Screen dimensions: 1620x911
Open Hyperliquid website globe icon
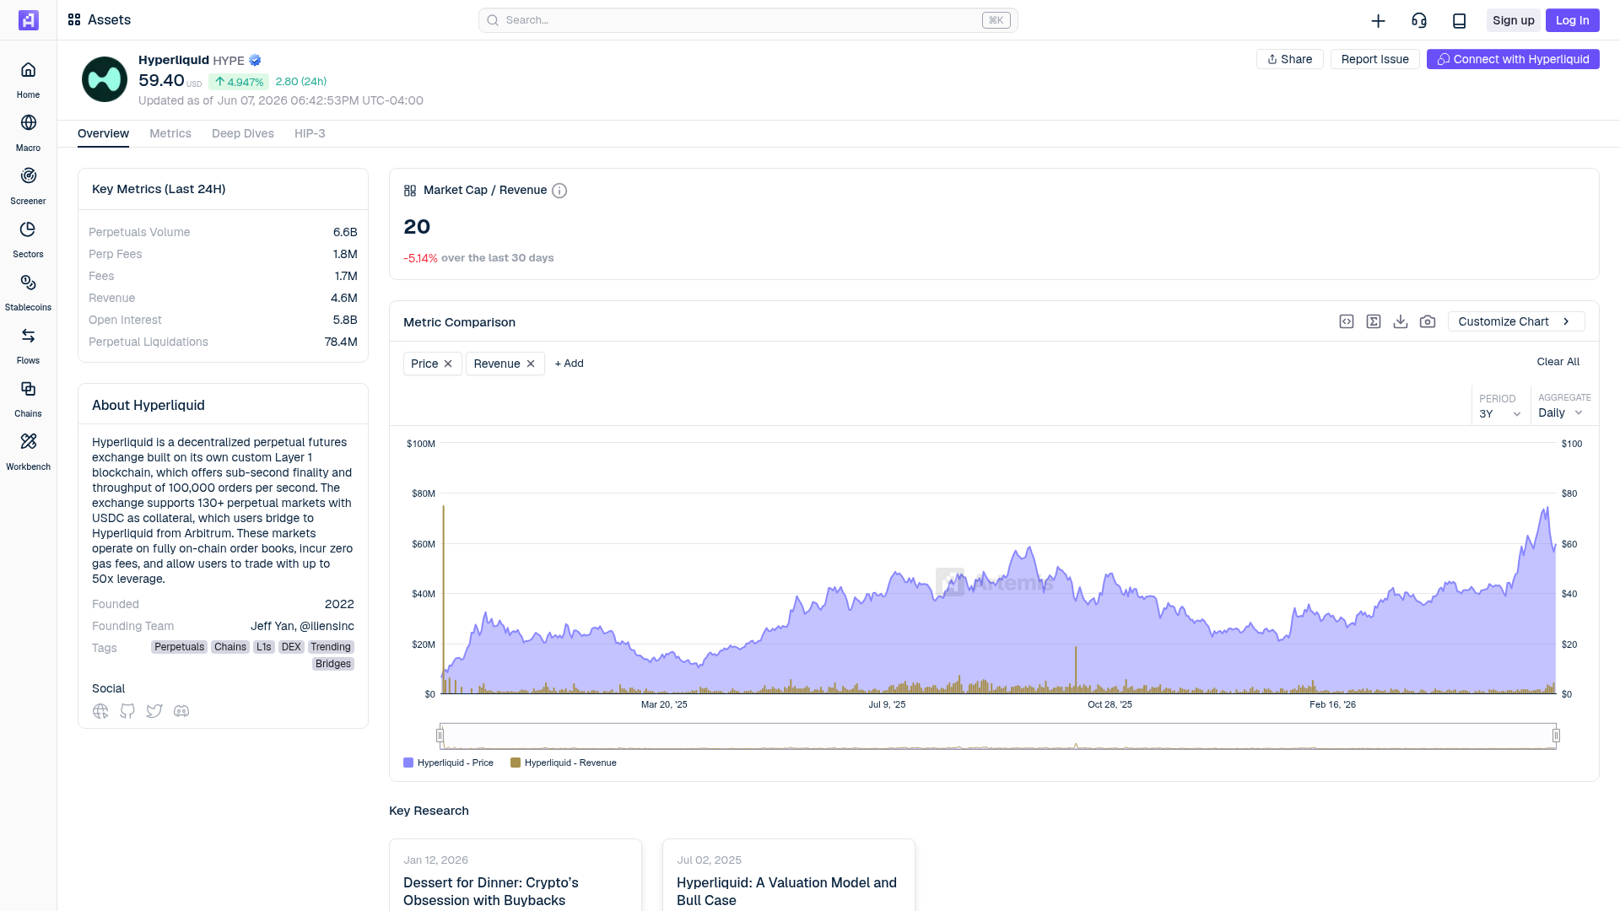point(100,711)
